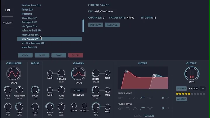Click the Grains Width knob

point(50,107)
